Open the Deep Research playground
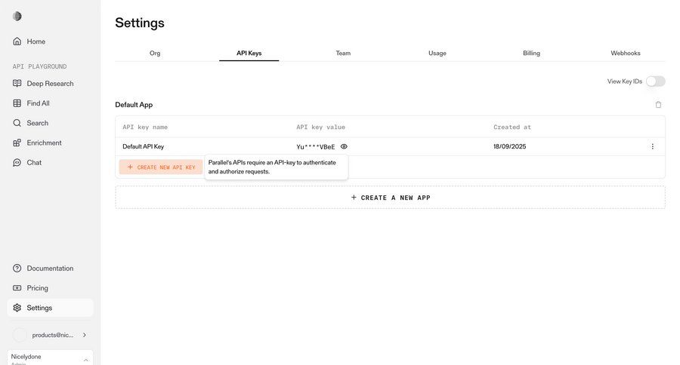This screenshot has height=365, width=680. [x=50, y=84]
